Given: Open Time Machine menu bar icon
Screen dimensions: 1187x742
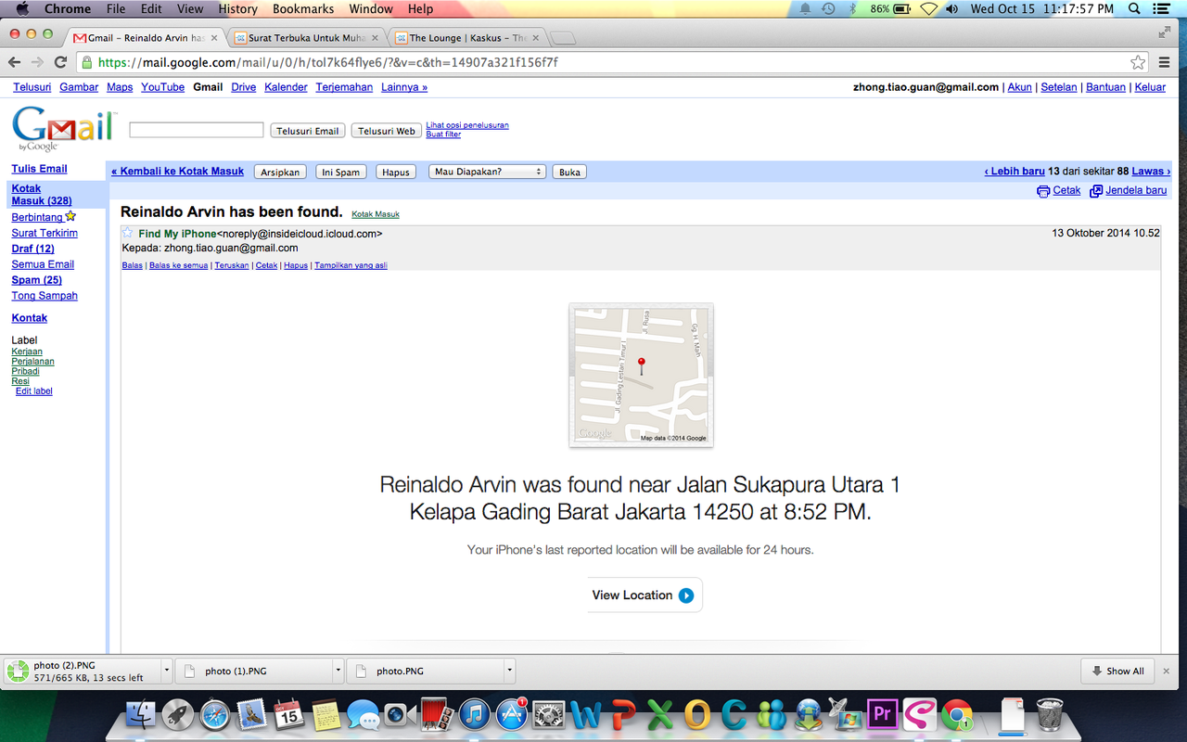Looking at the screenshot, I should (828, 8).
